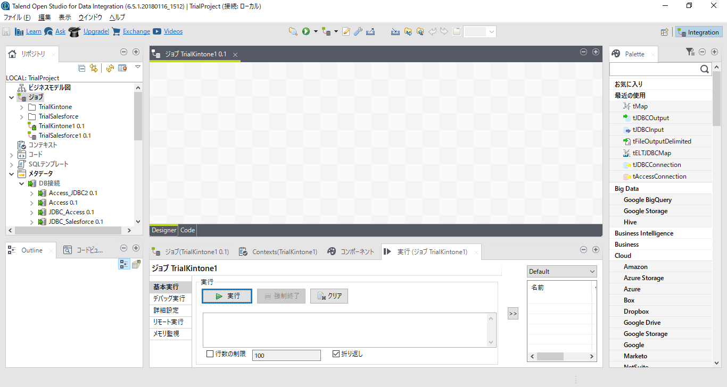Open the ウィンドウ menu
The height and width of the screenshot is (387, 727).
90,17
